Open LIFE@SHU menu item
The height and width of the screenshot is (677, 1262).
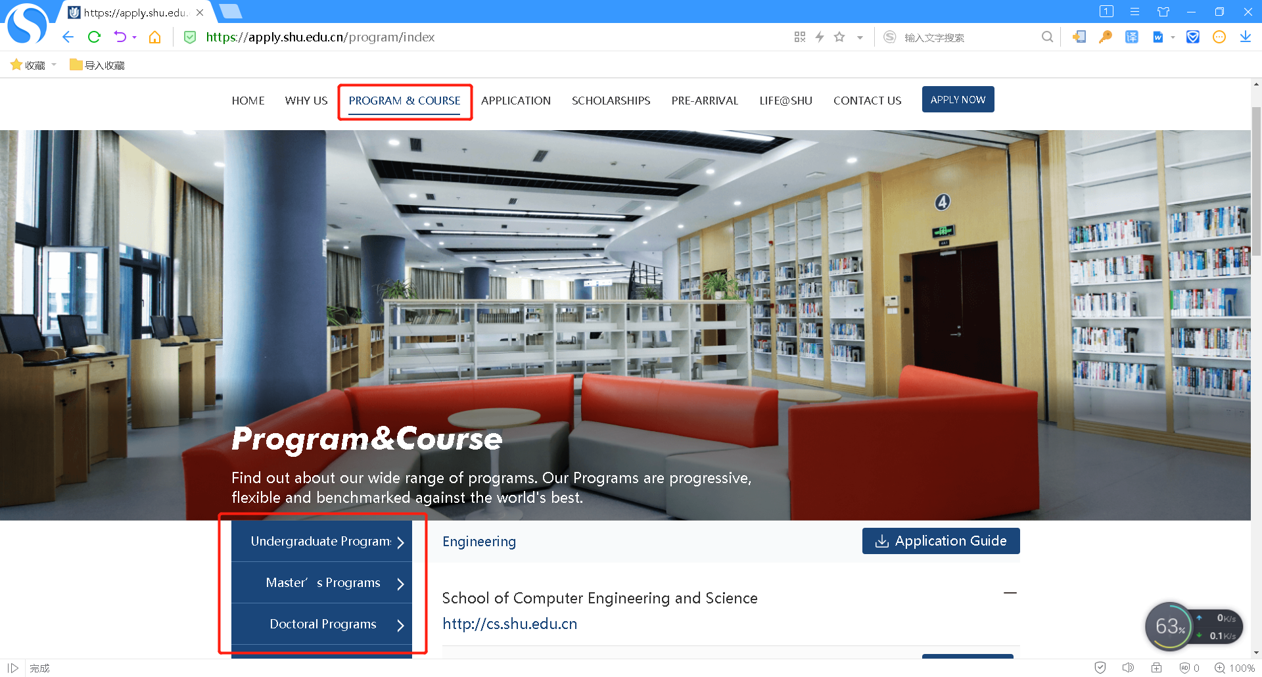point(785,101)
